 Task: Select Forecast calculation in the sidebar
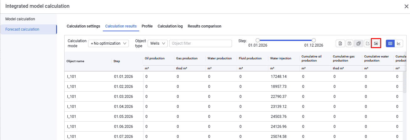29,29
